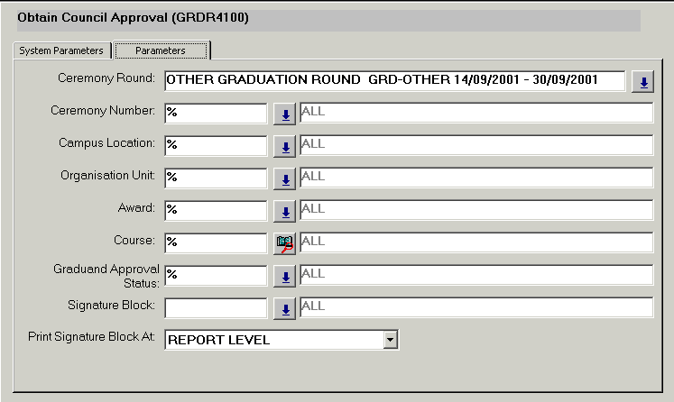
Task: Open Ceremony Round lookup arrow button
Action: [642, 82]
